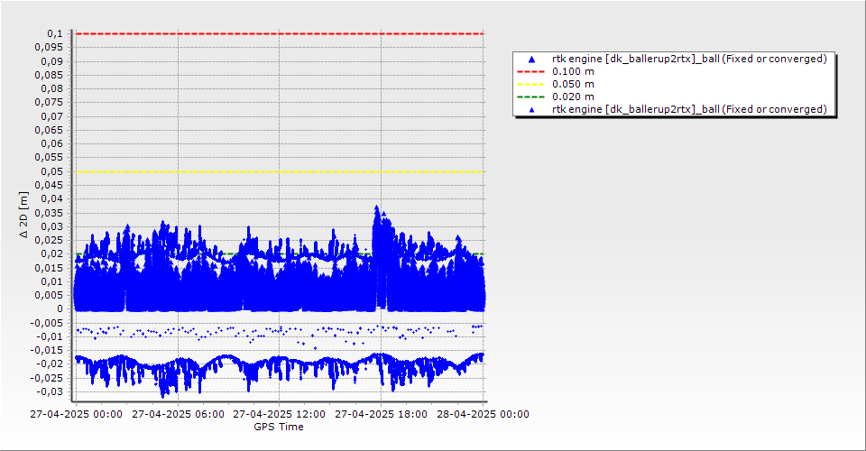Click the '0,075' y-axis tick label
The height and width of the screenshot is (451, 866).
click(49, 103)
